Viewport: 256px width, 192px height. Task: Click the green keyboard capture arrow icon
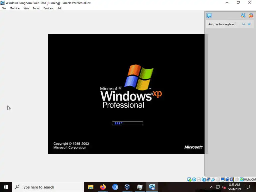[242, 179]
